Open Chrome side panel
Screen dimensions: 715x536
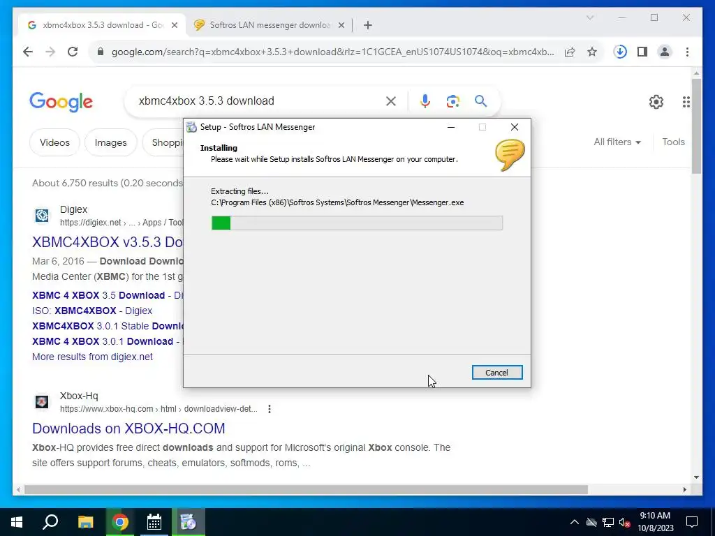pos(642,52)
